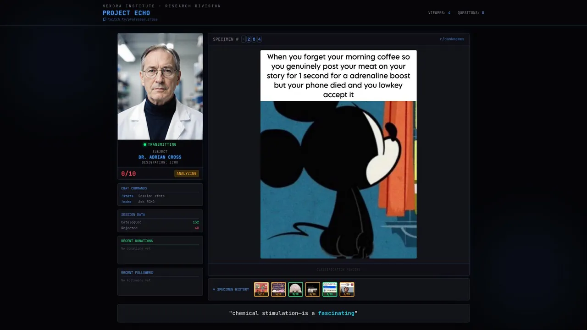
Task: Click the Twitch icon beside twitch.tv/professor_cross
Action: [105, 20]
